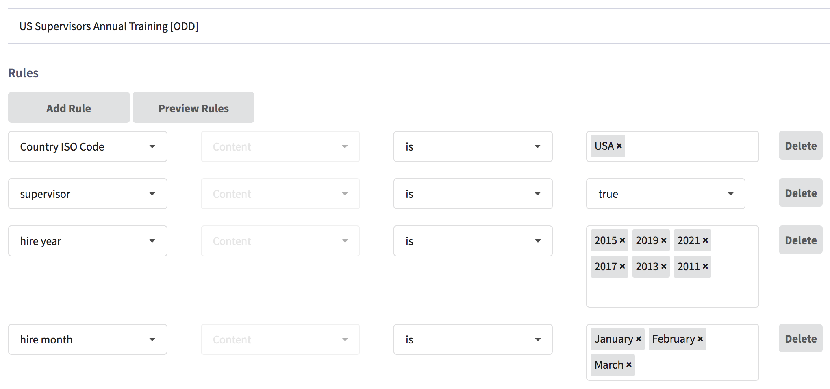Screen dimensions: 830x389
Task: Open the hire year field dropdown
Action: coord(88,241)
